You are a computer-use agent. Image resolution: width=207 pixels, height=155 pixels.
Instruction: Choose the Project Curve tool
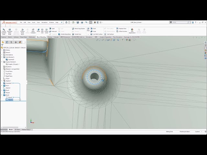(x=46, y=31)
